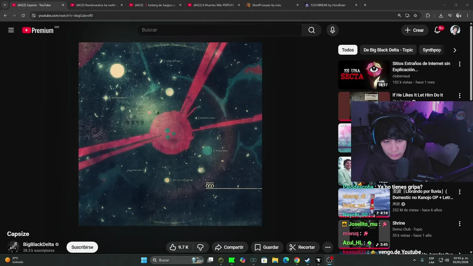
Task: Show hidden system tray icons
Action: point(415,260)
